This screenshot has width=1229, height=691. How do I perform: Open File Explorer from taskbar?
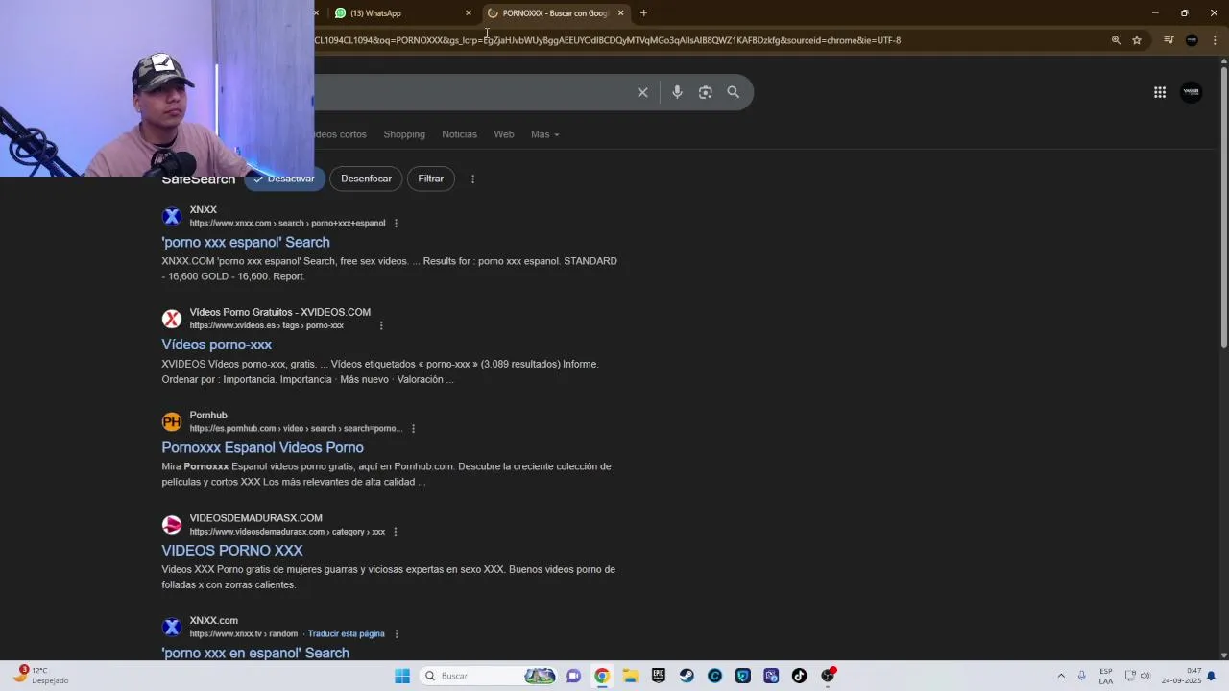click(630, 676)
